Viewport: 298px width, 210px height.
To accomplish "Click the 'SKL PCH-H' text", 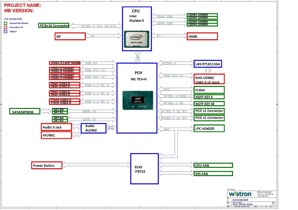I will pyautogui.click(x=139, y=79).
